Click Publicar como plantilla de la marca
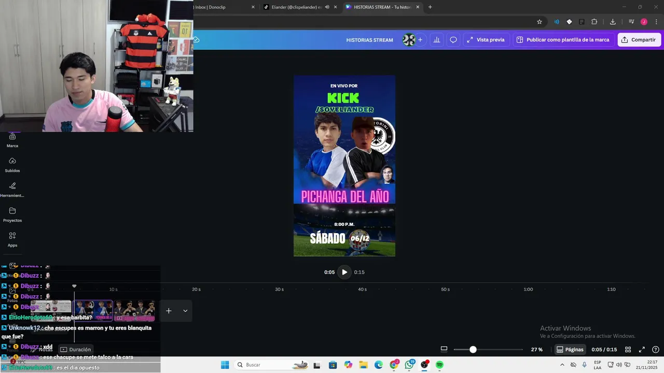This screenshot has height=373, width=664. pos(563,40)
